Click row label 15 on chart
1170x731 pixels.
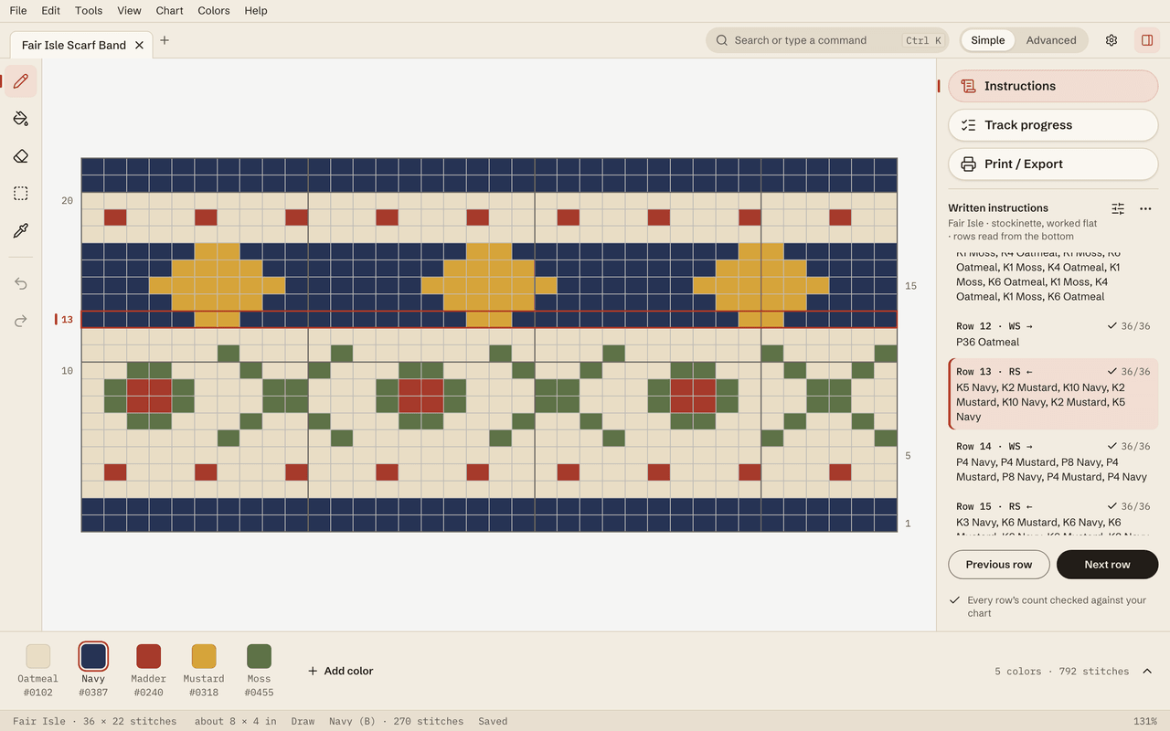click(910, 286)
